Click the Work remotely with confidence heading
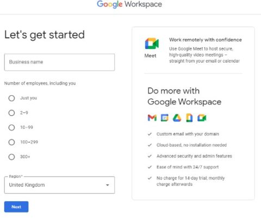261x224 pixels. pos(206,40)
